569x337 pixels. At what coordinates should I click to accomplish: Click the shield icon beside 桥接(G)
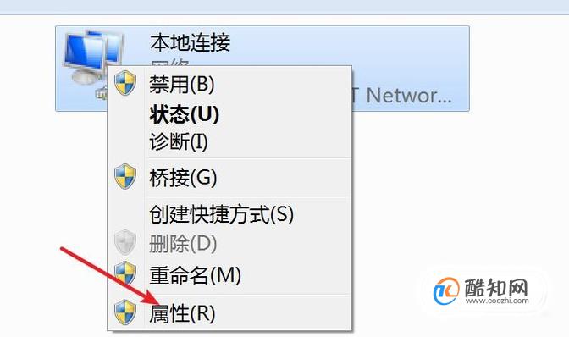125,177
